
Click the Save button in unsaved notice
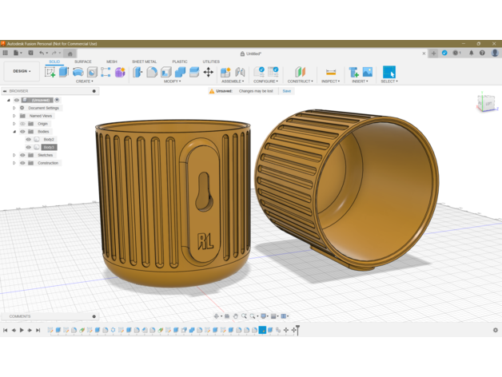pos(286,91)
